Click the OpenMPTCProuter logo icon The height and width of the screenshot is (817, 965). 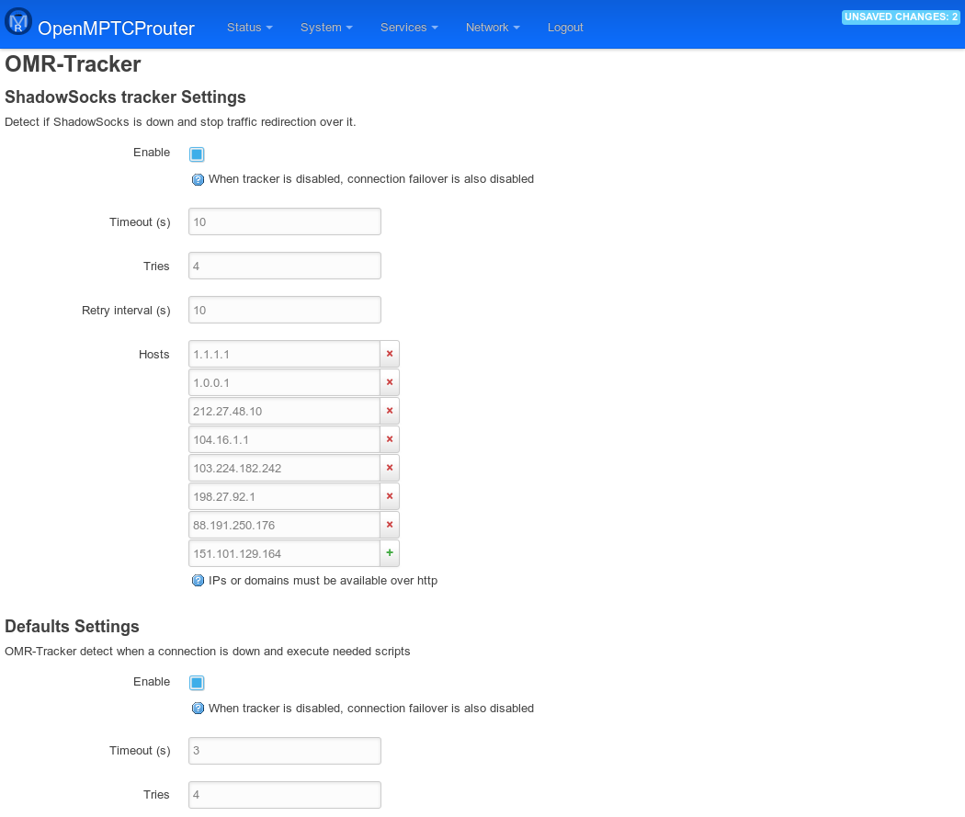click(x=18, y=22)
